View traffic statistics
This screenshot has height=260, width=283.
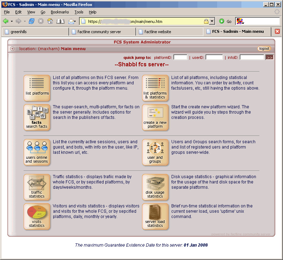[37, 187]
